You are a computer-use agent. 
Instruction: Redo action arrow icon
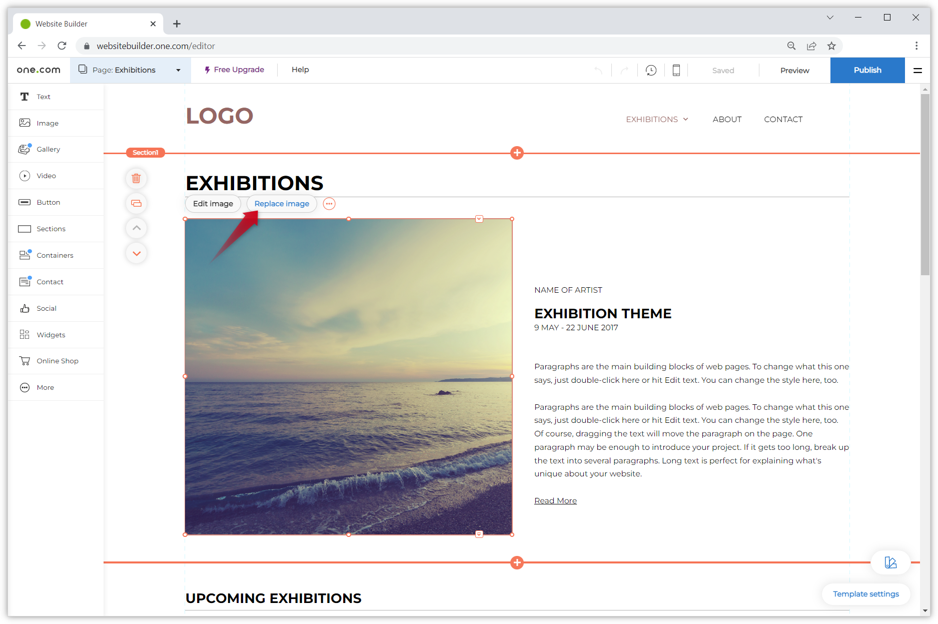point(624,71)
